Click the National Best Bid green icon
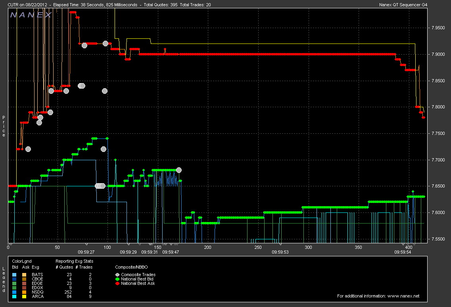The image size is (451, 307). 117,279
